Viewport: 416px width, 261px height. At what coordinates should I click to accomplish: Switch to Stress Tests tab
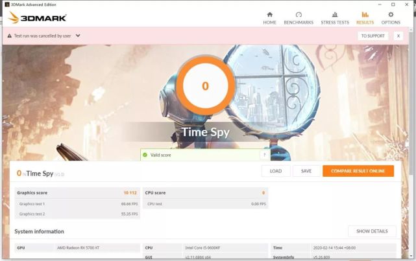(x=335, y=18)
